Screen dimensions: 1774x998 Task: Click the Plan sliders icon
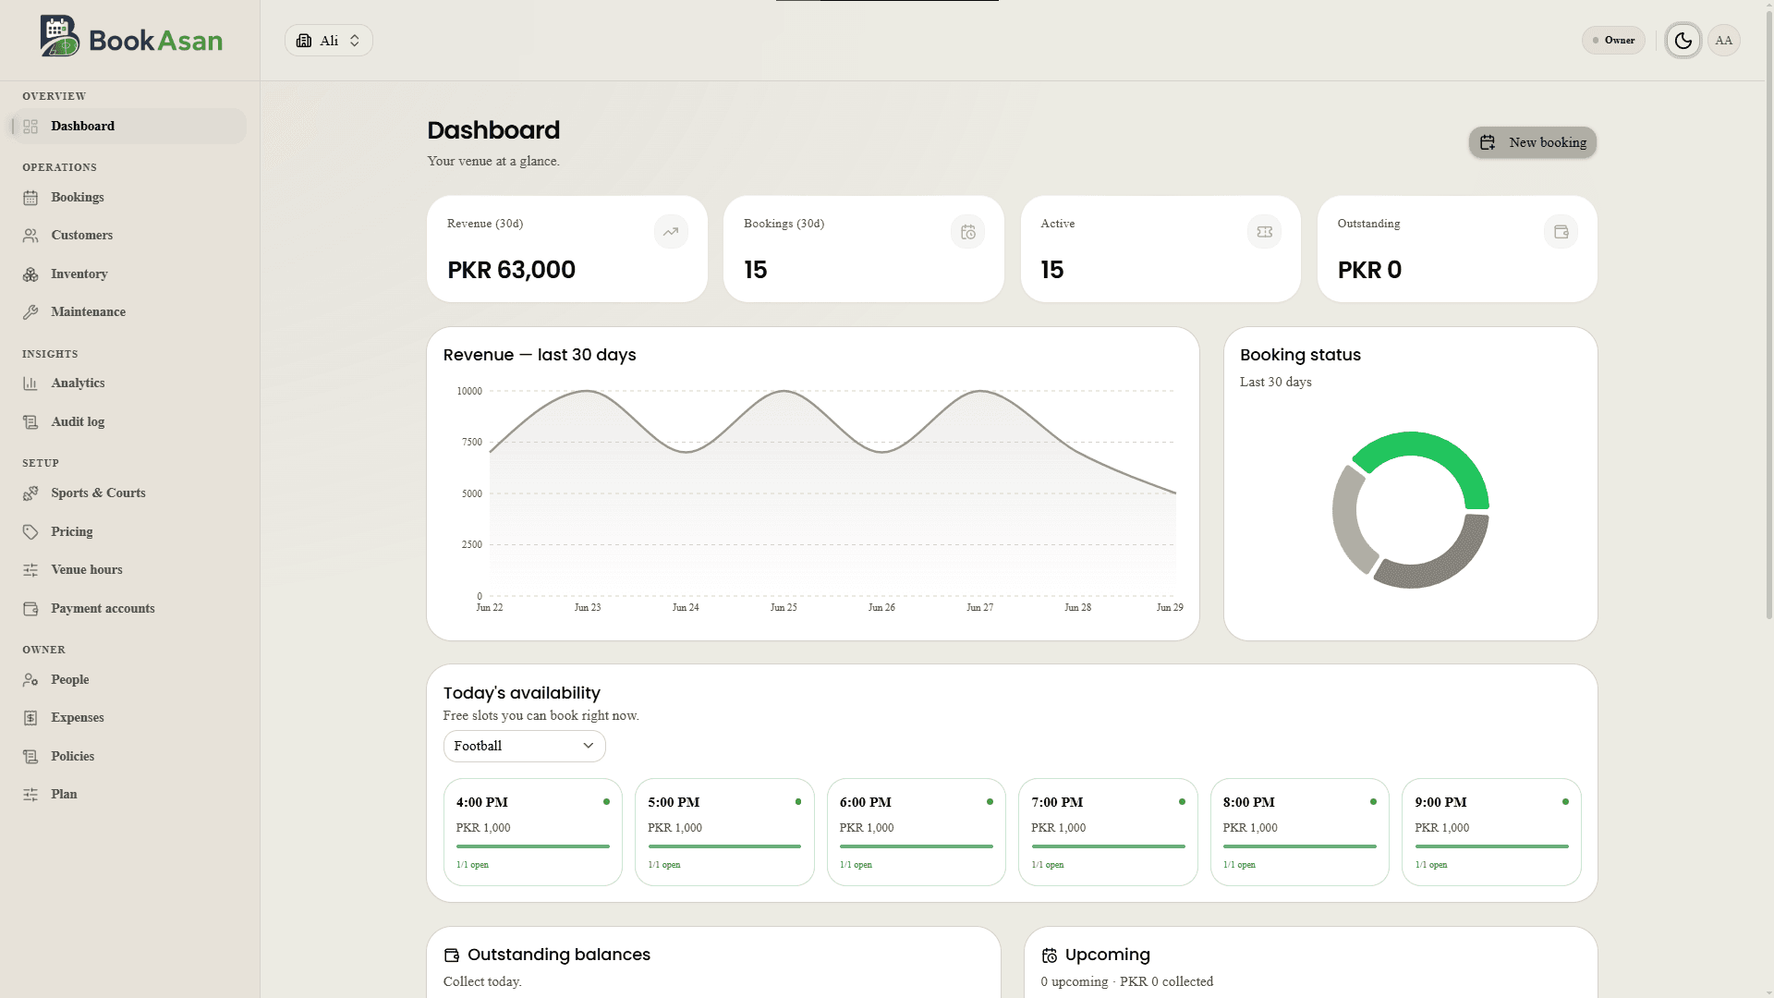(x=30, y=795)
